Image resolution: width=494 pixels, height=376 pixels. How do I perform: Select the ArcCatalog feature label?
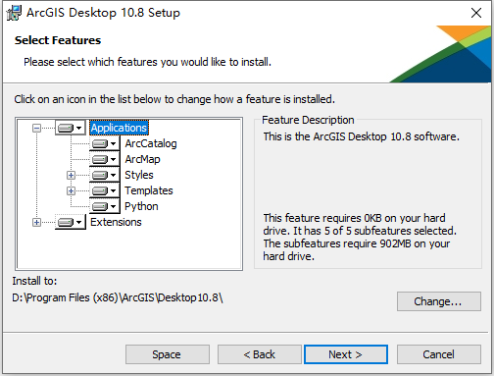pyautogui.click(x=151, y=143)
